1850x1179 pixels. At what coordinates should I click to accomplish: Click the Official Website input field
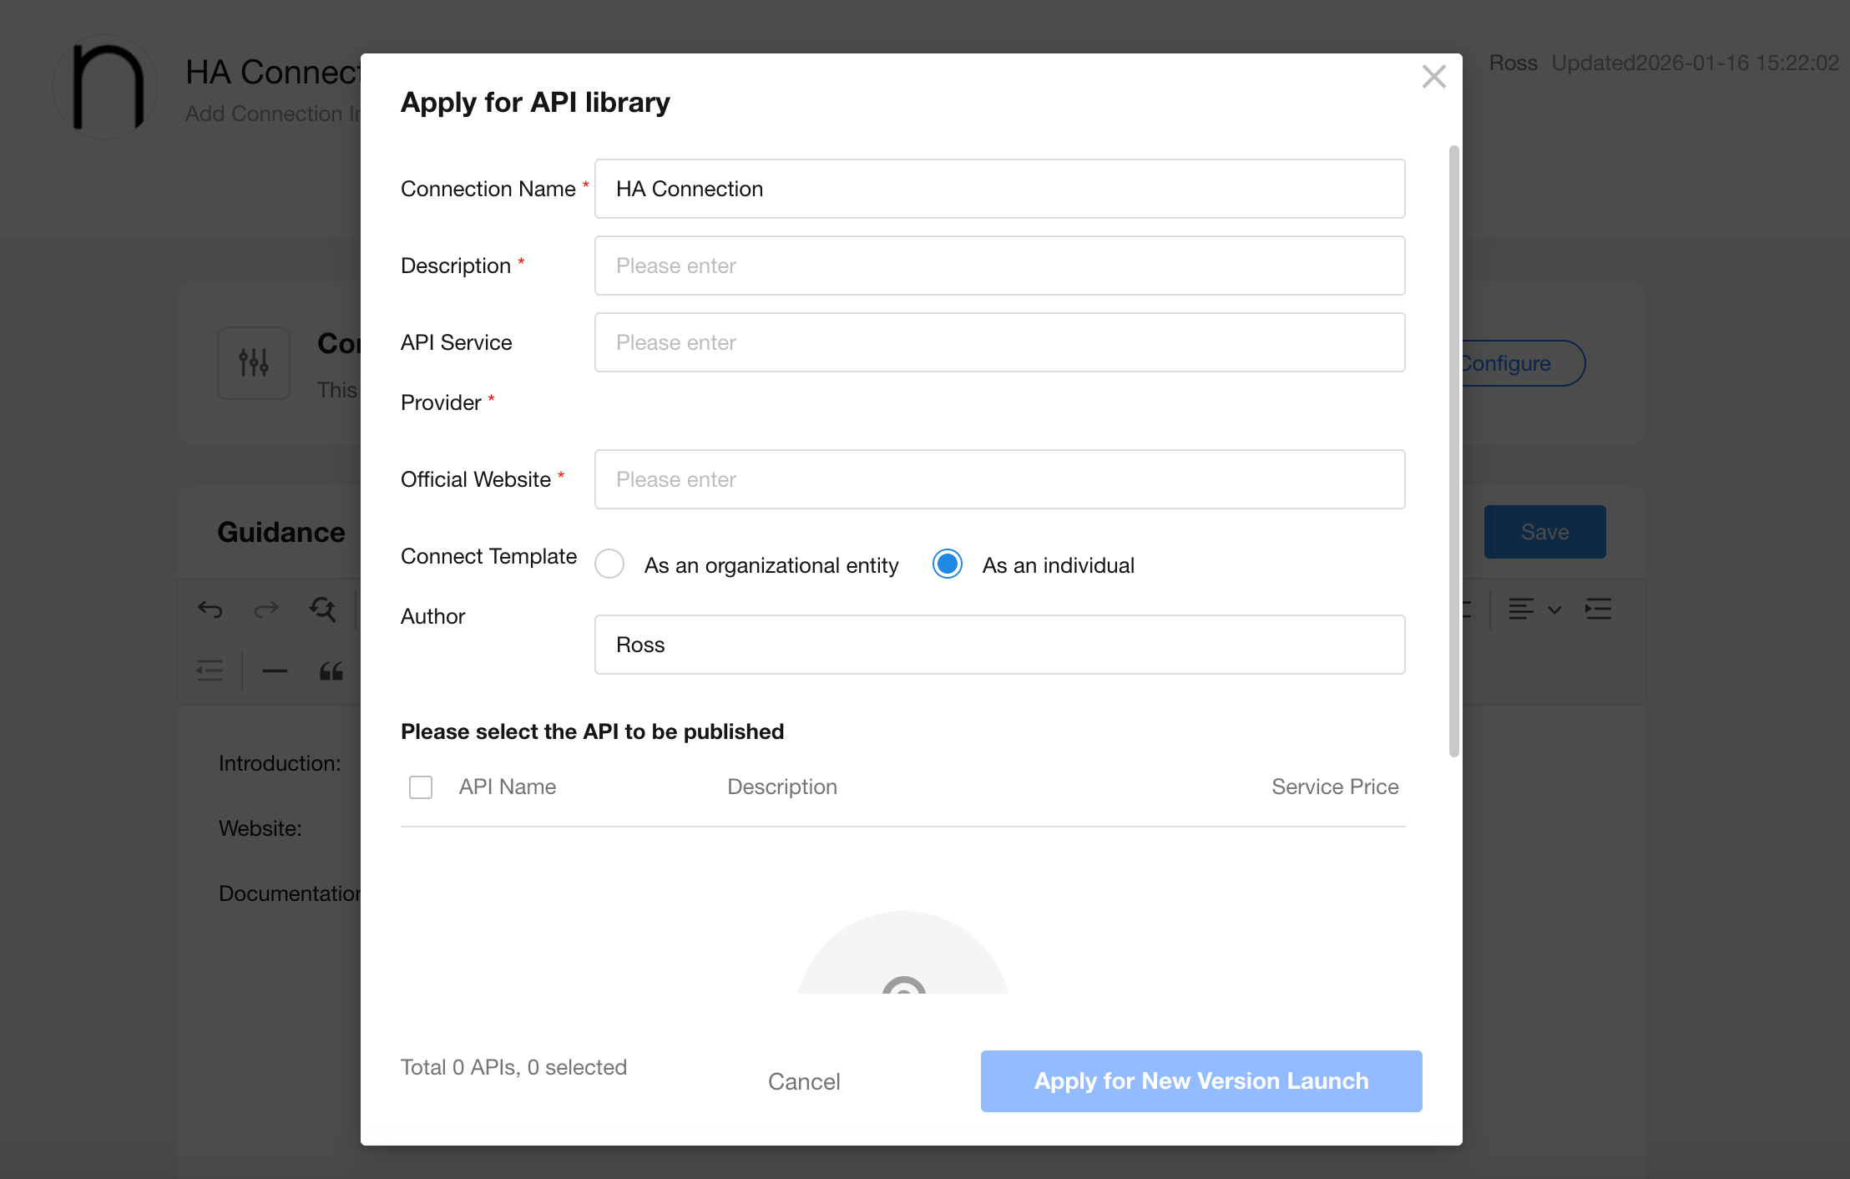[x=999, y=479]
